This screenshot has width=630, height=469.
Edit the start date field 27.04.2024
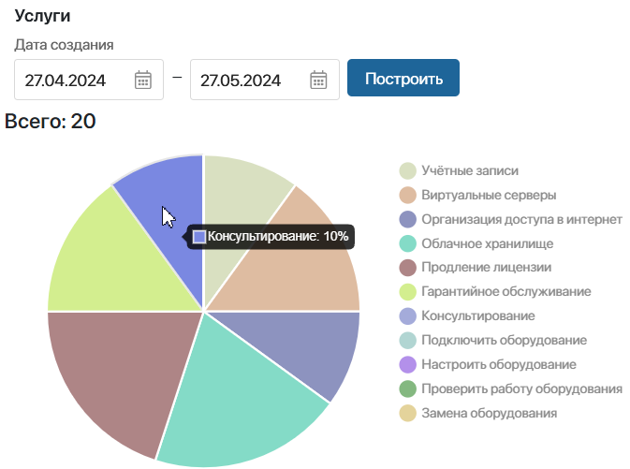(89, 80)
